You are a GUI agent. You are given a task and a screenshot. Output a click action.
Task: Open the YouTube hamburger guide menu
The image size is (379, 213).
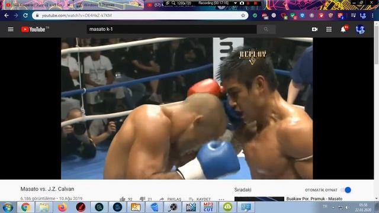(x=11, y=29)
